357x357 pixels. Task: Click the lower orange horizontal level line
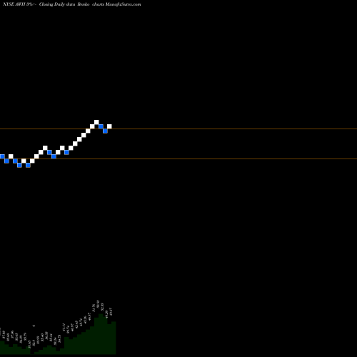178,159
